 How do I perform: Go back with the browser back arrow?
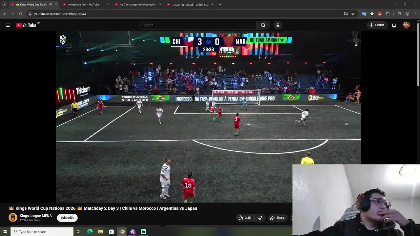(x=5, y=14)
